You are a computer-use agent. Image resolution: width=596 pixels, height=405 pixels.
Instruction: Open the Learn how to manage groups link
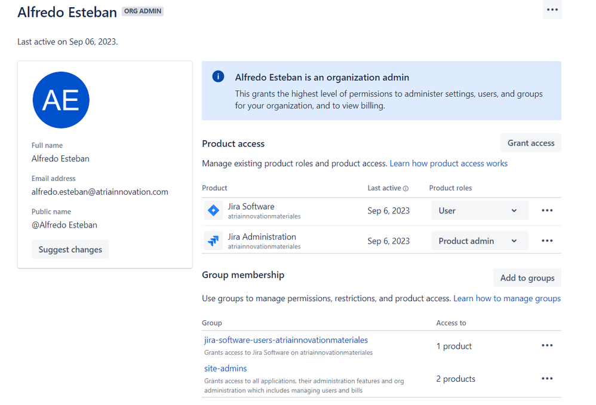[x=507, y=299]
